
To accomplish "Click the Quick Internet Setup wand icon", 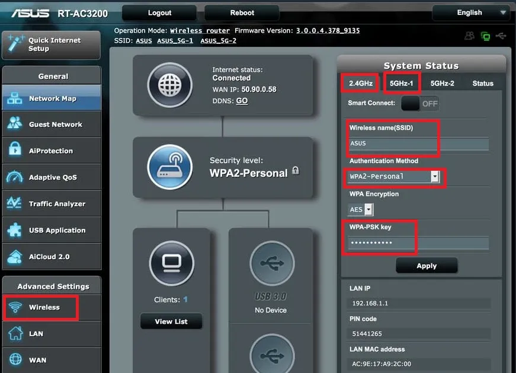I will tap(15, 43).
